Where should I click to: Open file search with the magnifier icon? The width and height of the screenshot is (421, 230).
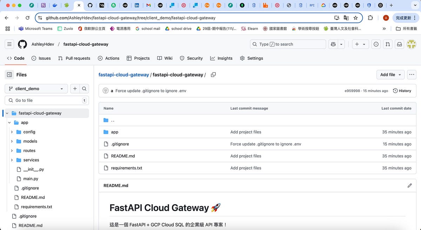pyautogui.click(x=84, y=89)
